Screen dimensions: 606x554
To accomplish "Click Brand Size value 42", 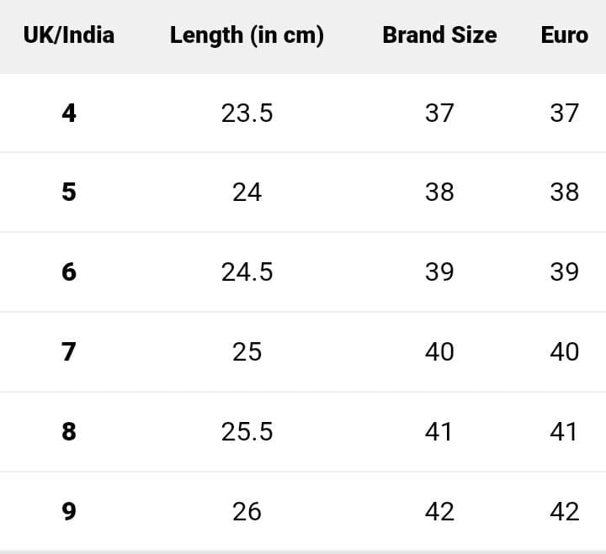I will 439,511.
